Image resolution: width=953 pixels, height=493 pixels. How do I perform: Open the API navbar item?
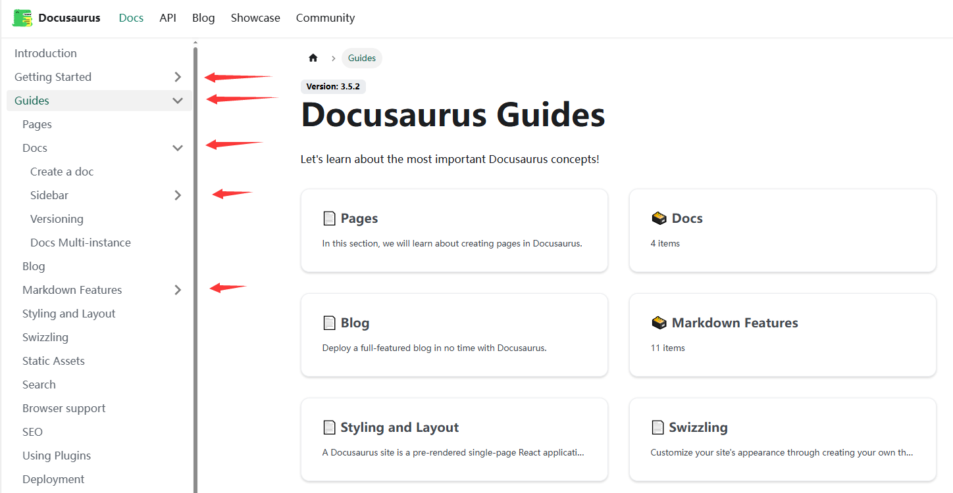pyautogui.click(x=168, y=18)
